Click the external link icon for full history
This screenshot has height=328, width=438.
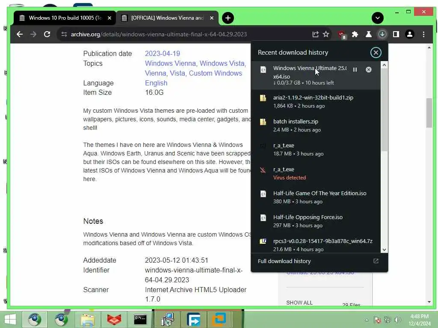tap(376, 261)
